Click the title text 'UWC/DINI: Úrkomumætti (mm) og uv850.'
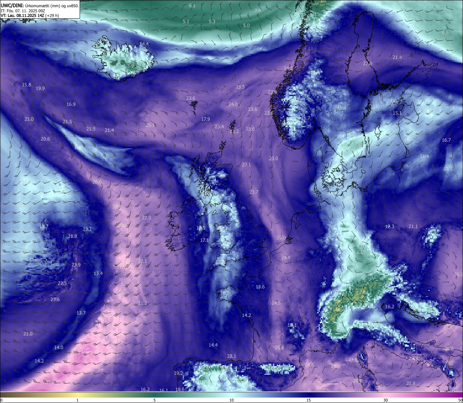The height and width of the screenshot is (403, 463). [39, 6]
